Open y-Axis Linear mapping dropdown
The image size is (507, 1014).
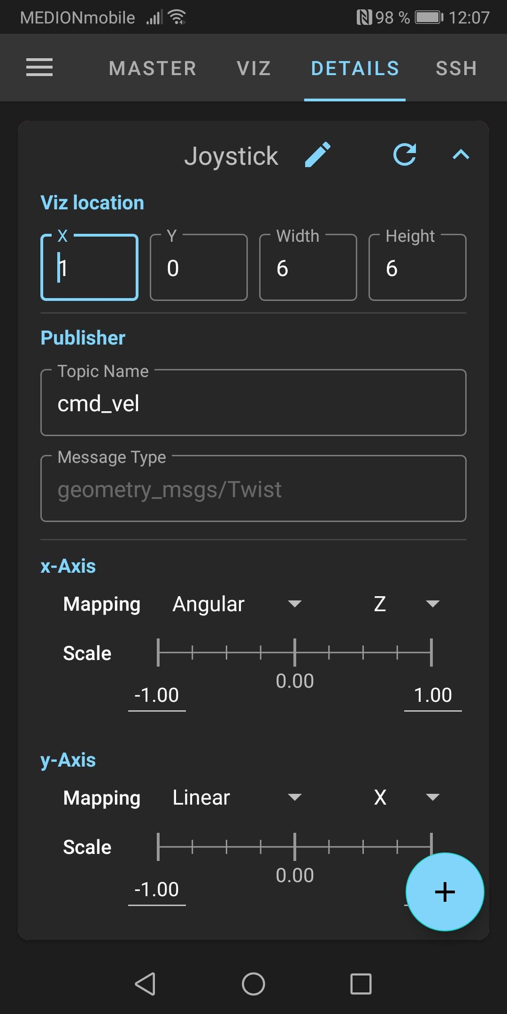(237, 798)
